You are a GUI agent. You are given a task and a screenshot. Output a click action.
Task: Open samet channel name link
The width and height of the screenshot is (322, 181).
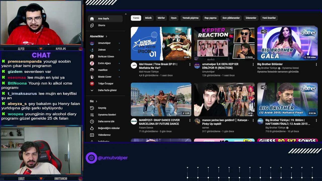[206, 128]
